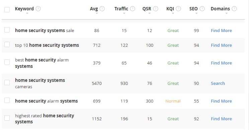Click the Avg column header label
Screen dimensions: 249x130
tap(94, 9)
